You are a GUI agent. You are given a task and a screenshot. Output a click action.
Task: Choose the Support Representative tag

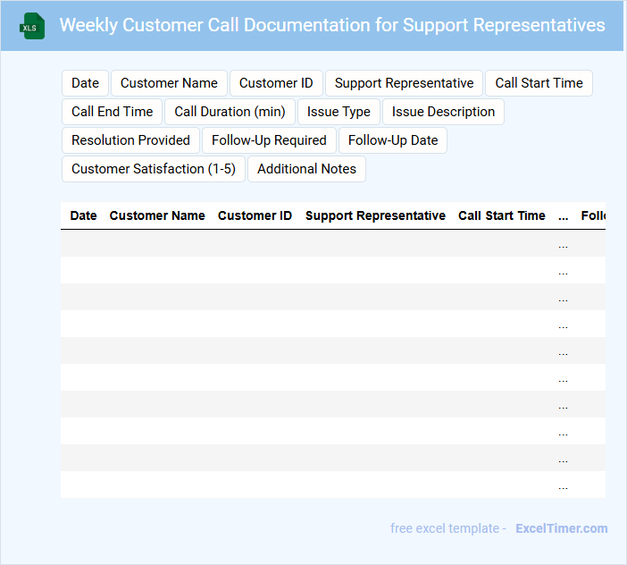pyautogui.click(x=404, y=83)
